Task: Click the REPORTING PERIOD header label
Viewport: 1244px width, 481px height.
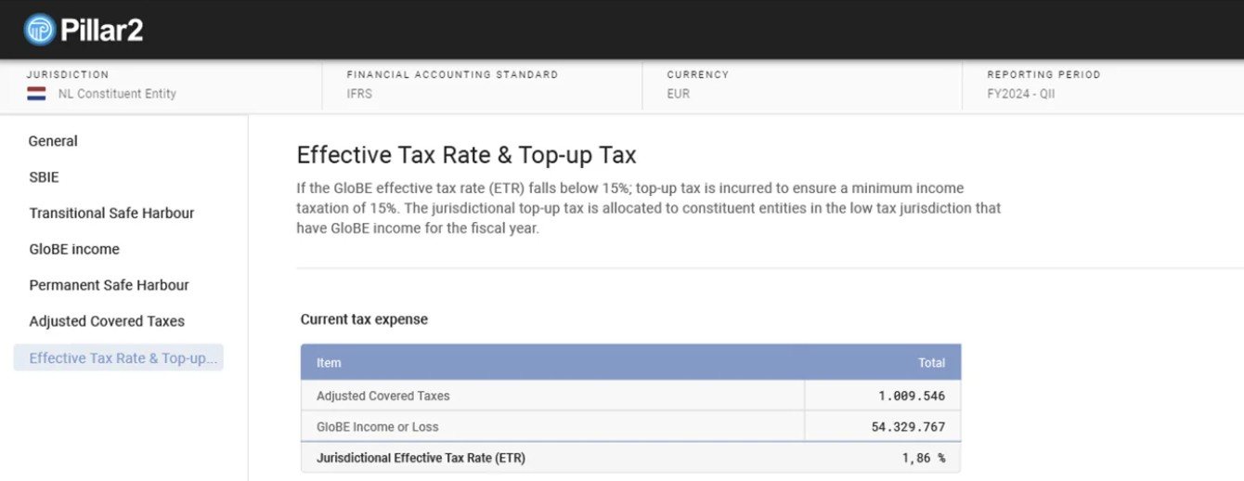Action: pyautogui.click(x=1043, y=74)
